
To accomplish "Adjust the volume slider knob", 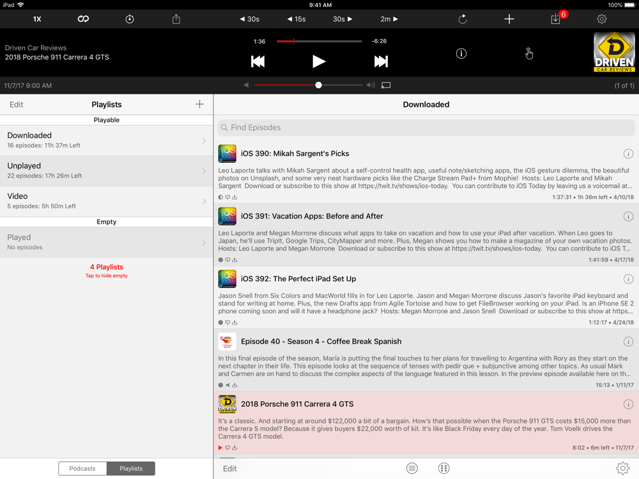I will coord(318,85).
